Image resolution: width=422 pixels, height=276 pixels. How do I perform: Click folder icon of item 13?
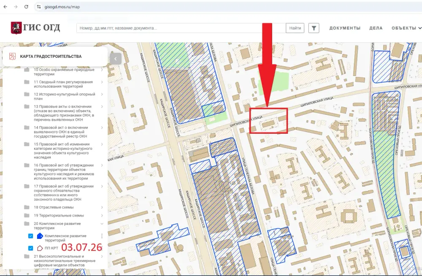(27, 107)
